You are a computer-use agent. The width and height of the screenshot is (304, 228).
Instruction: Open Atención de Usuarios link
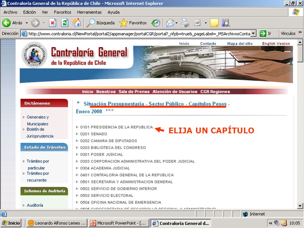pos(175,92)
